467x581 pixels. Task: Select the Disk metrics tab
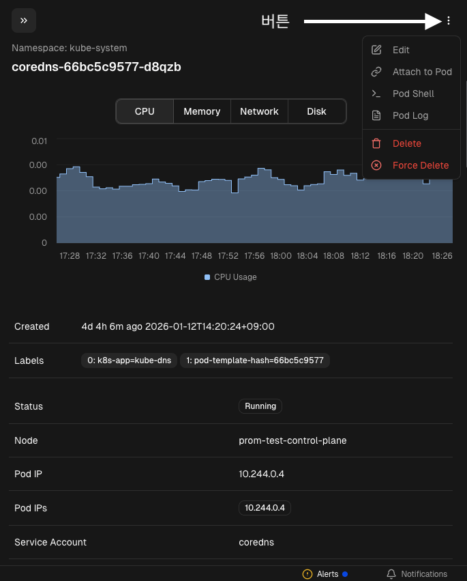click(316, 111)
